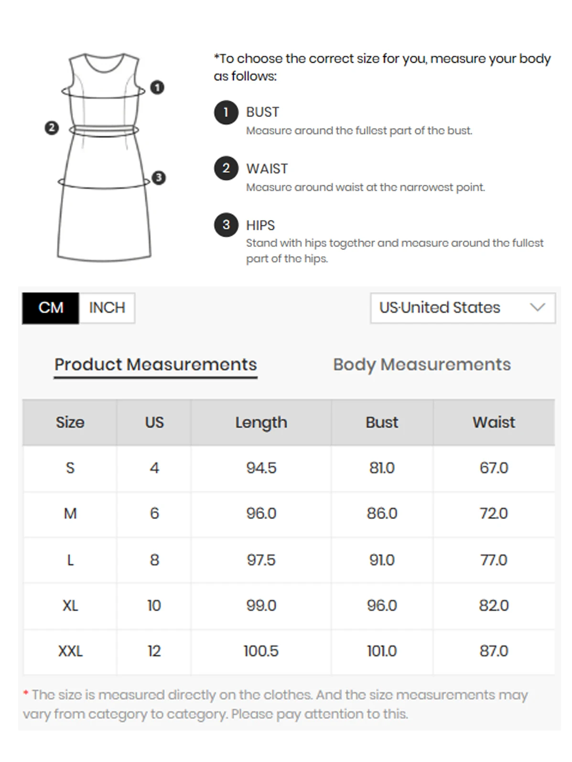Click the WAIST step 2 circle icon
Screen dimensions: 572x762
point(226,169)
